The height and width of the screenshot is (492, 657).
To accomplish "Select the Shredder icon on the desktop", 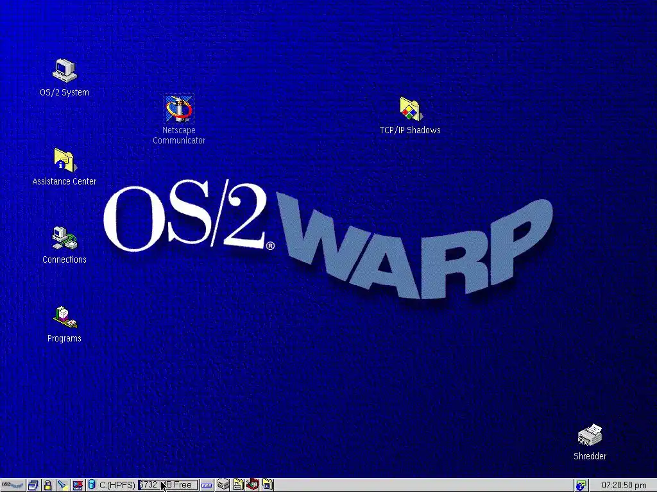I will (x=590, y=435).
